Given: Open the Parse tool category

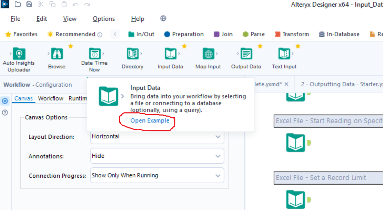Looking at the screenshot, I should point(254,34).
